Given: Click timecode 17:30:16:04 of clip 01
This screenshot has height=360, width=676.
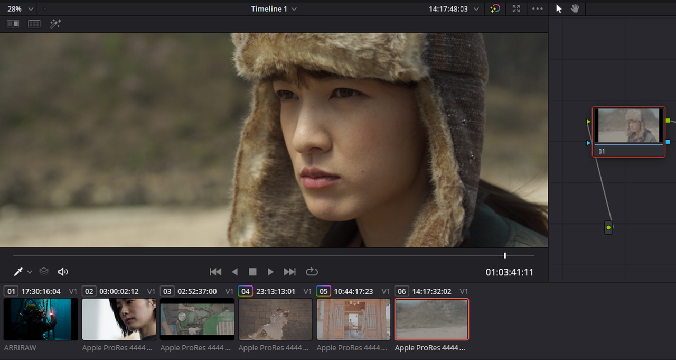Looking at the screenshot, I should [41, 291].
